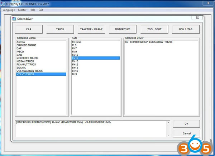This screenshot has width=215, height=156.
Task: Select MERCEDES TRUCK brand
Action: tap(41, 58)
